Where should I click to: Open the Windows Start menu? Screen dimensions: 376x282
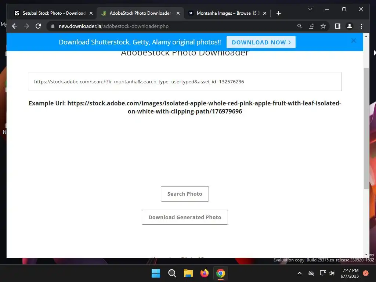[x=156, y=273]
